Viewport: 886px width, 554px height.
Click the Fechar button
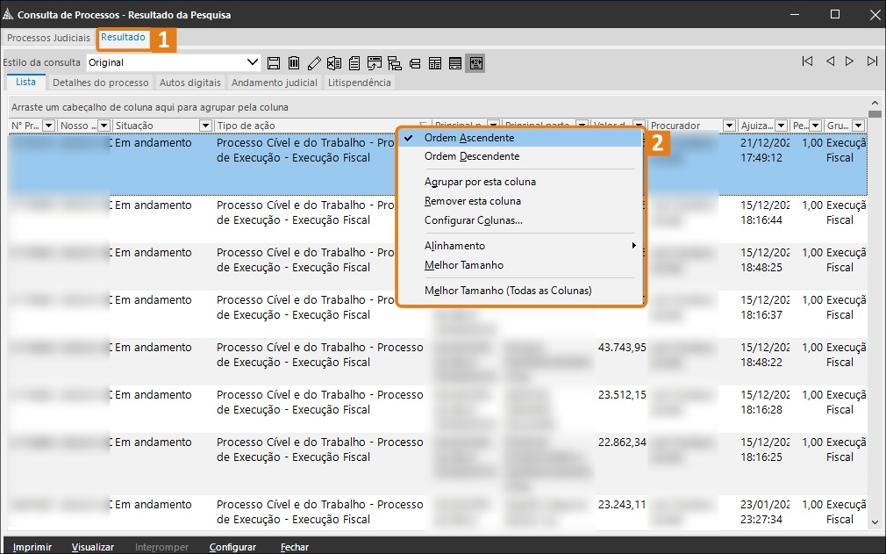pos(295,547)
